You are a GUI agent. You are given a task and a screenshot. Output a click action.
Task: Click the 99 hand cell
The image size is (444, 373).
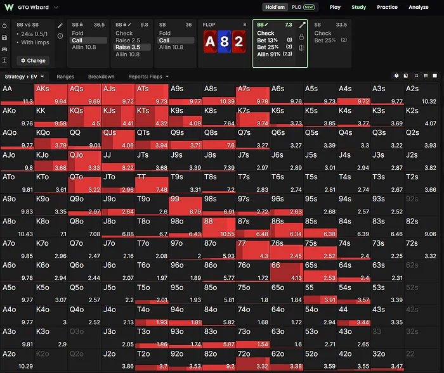[185, 205]
